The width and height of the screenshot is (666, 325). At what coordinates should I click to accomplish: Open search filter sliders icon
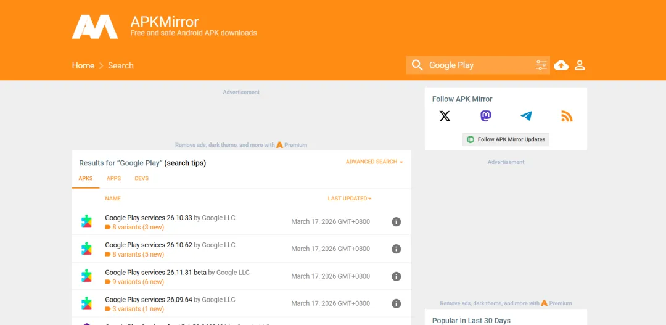tap(541, 65)
